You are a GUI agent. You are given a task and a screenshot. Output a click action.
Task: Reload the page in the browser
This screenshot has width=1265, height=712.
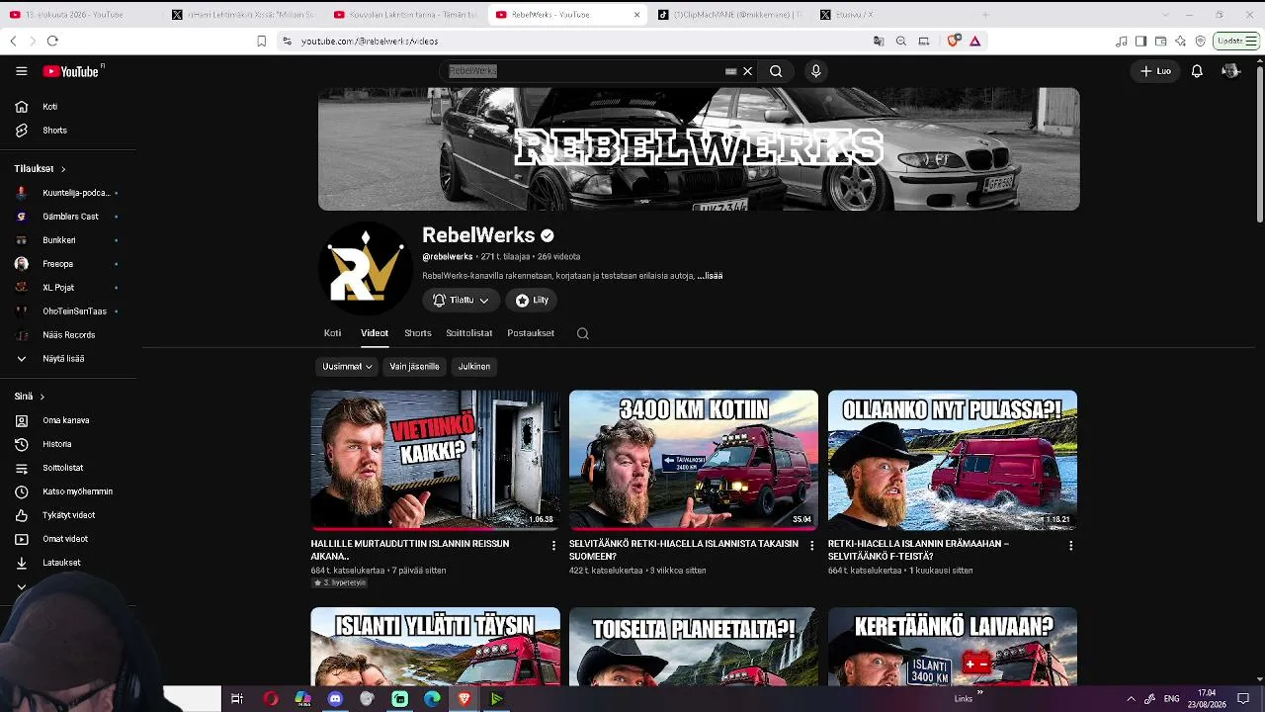52,41
